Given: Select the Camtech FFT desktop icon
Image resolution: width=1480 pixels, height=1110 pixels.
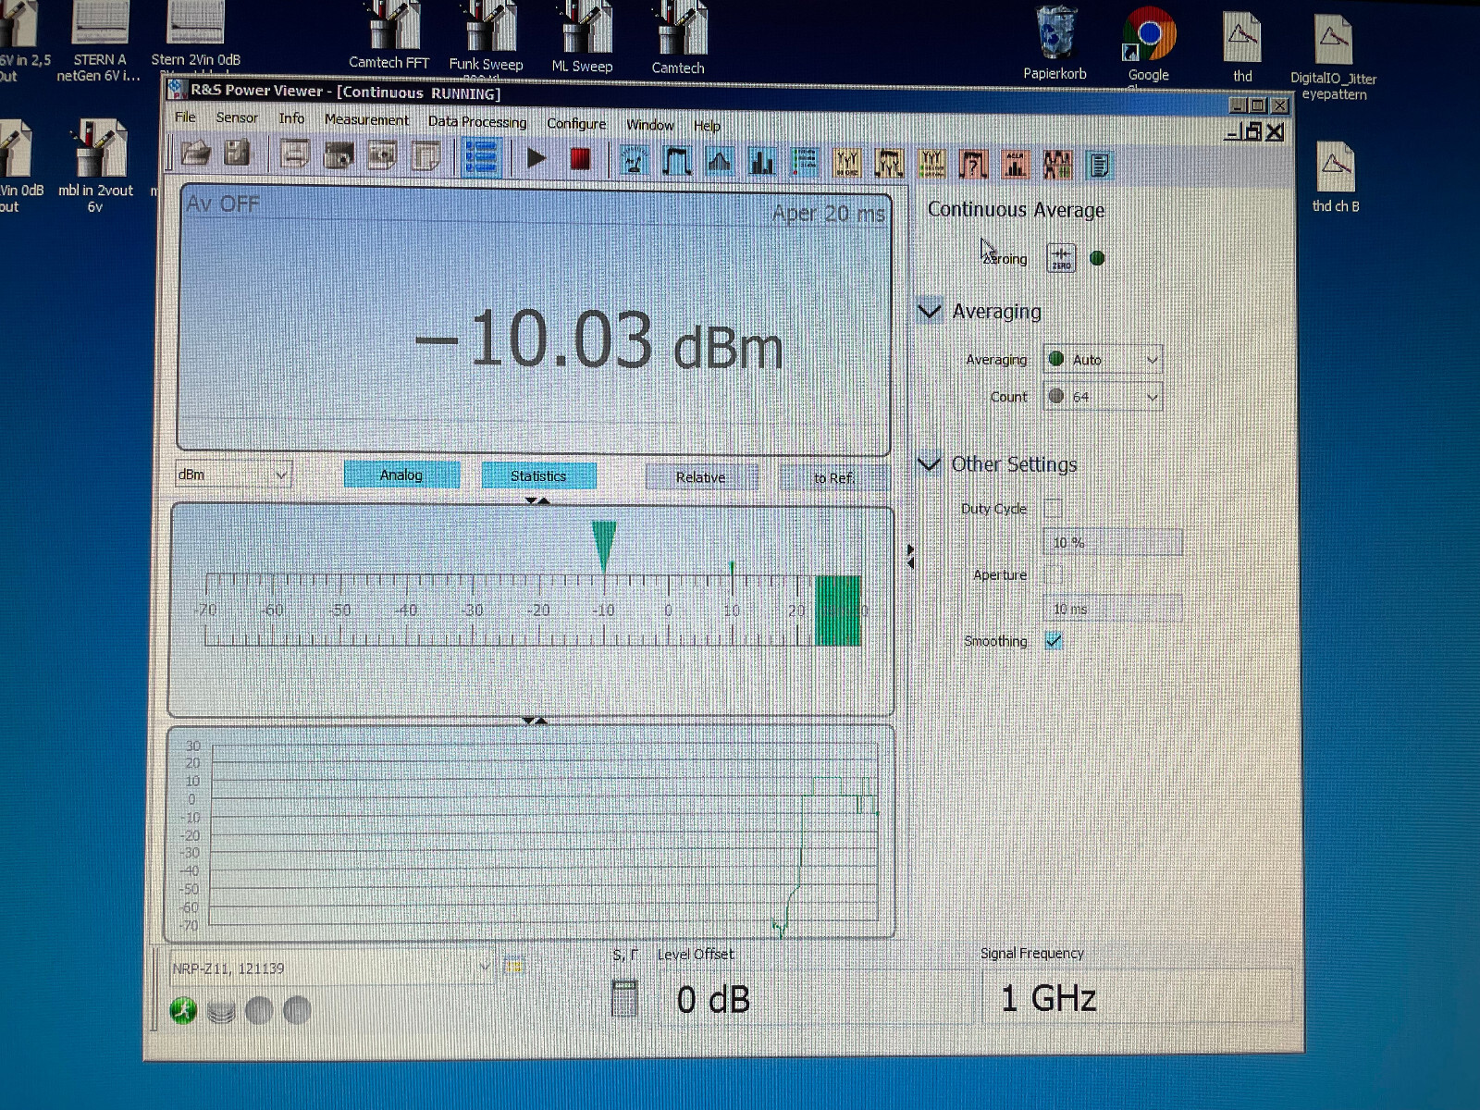Looking at the screenshot, I should point(389,36).
